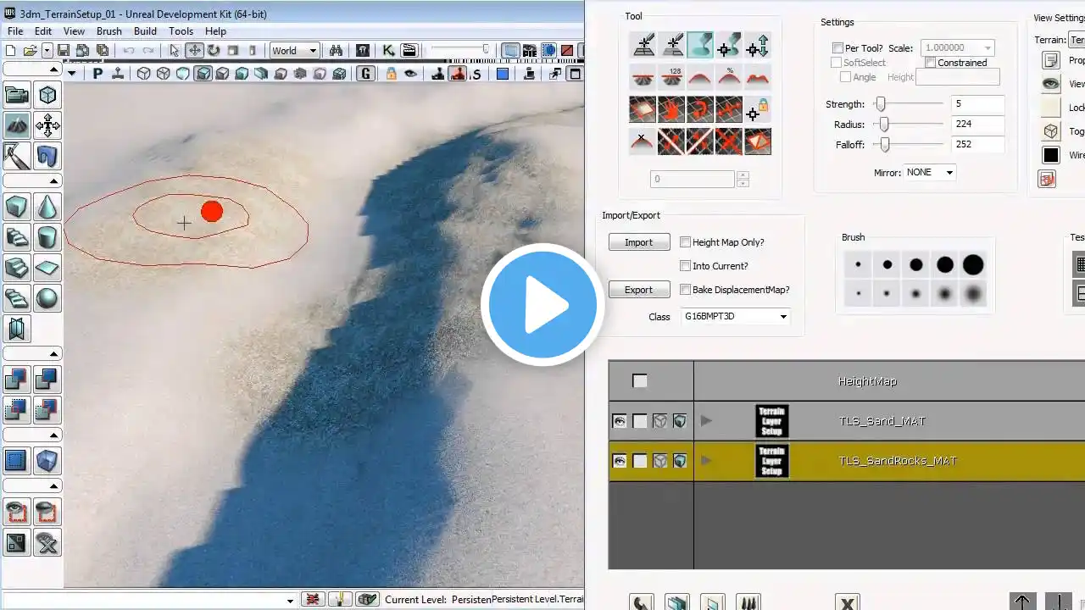Viewport: 1085px width, 610px height.
Task: Click the Falloff slider handle
Action: click(885, 145)
